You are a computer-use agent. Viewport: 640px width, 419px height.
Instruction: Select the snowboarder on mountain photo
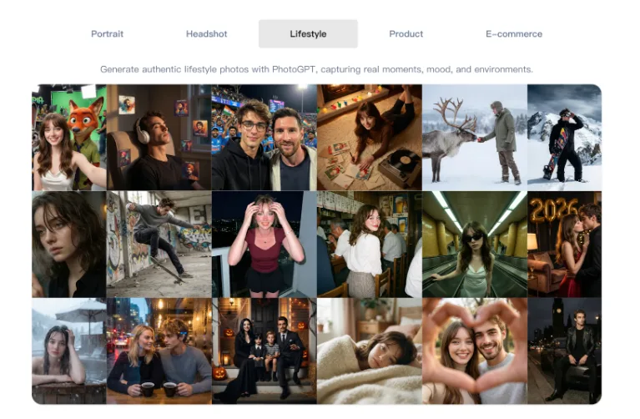[x=564, y=138]
